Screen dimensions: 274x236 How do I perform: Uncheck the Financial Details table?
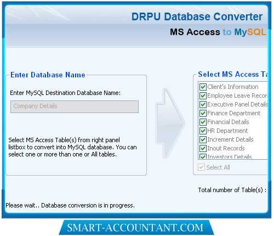203,122
